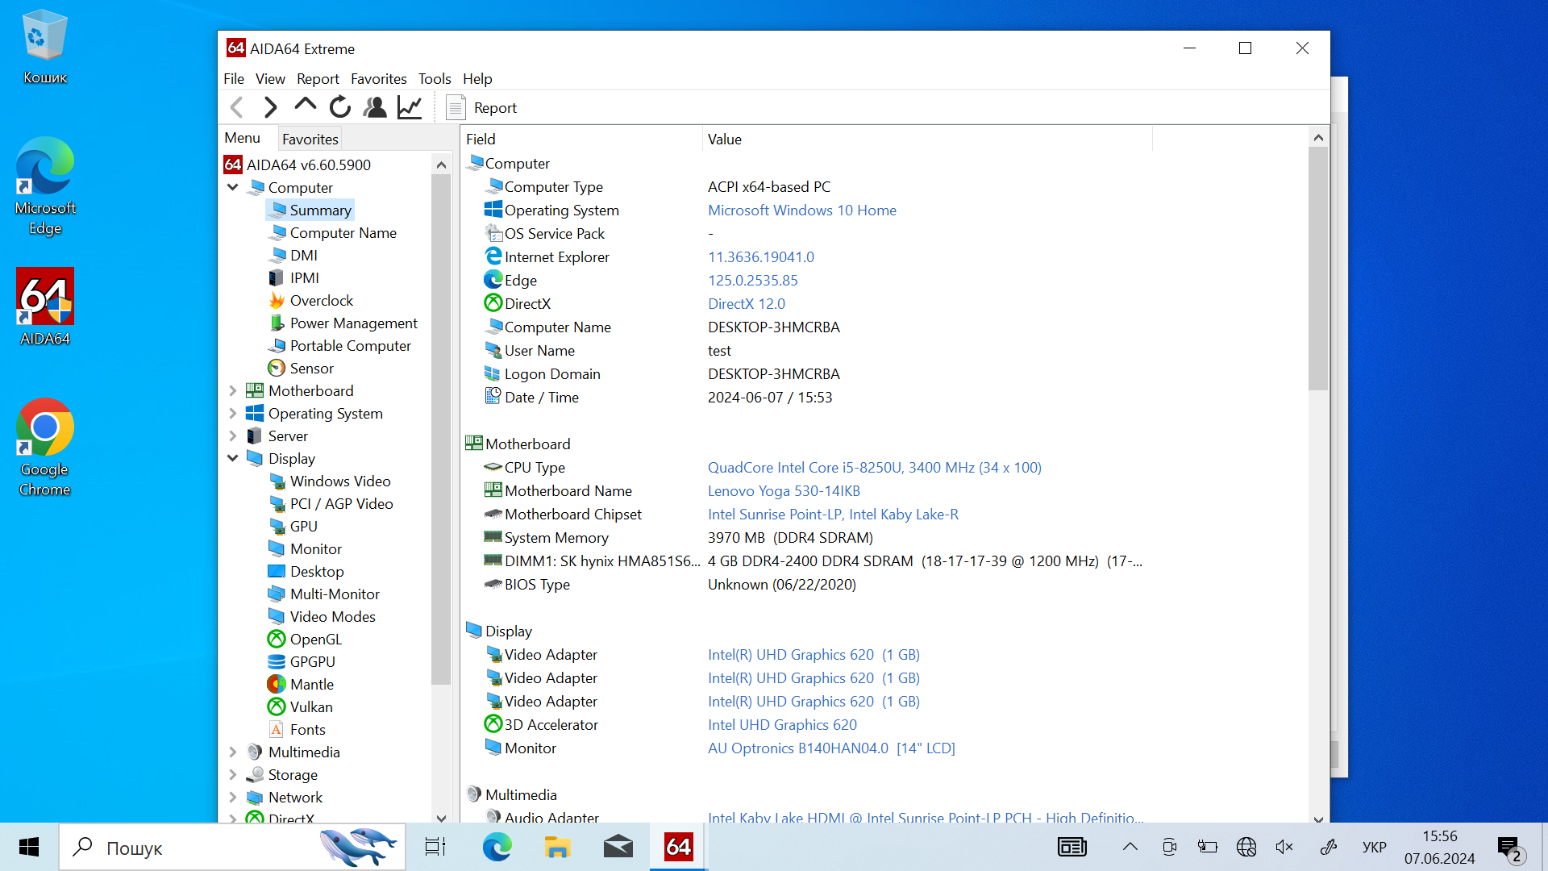The image size is (1548, 871).
Task: Open the AU Optronics B140HAN04.0 monitor link
Action: [831, 748]
